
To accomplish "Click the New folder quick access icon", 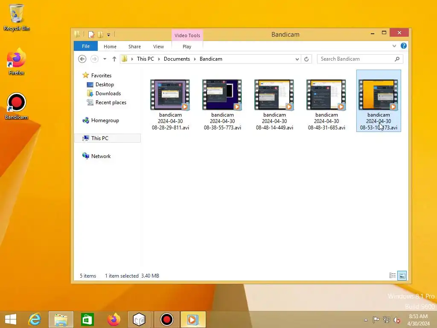I will point(100,35).
